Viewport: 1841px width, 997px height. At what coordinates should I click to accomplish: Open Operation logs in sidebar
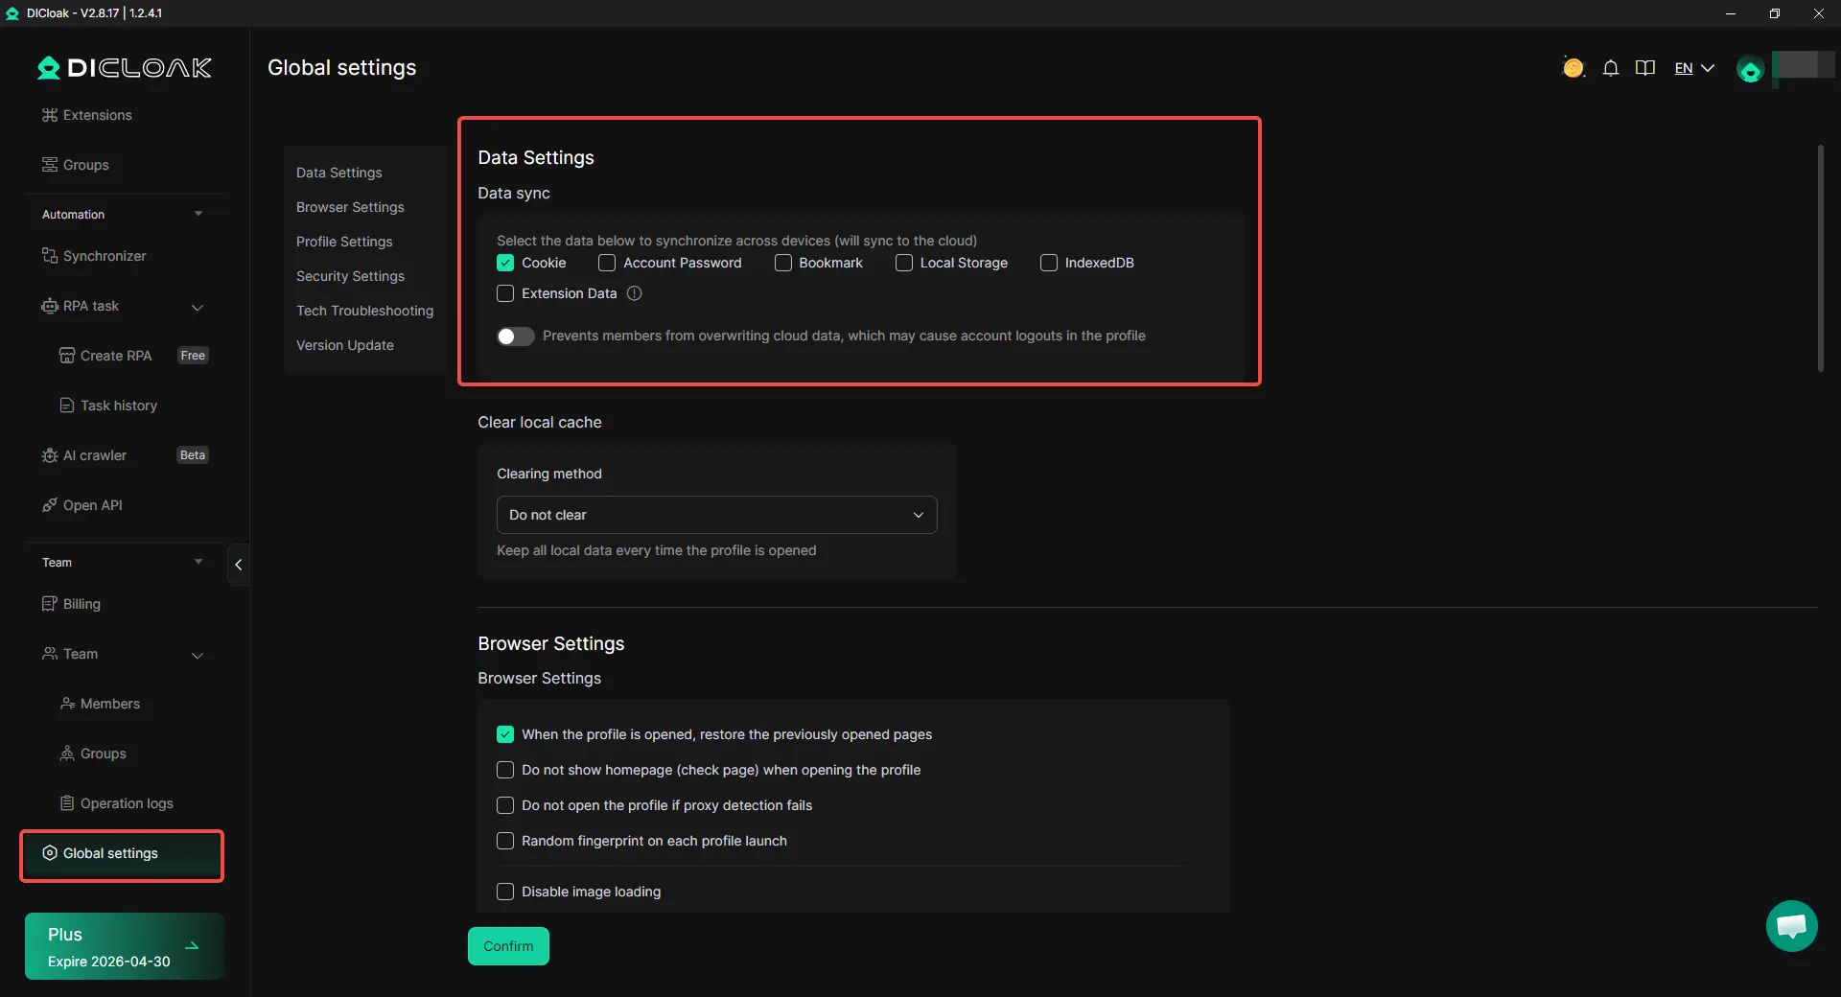click(127, 803)
